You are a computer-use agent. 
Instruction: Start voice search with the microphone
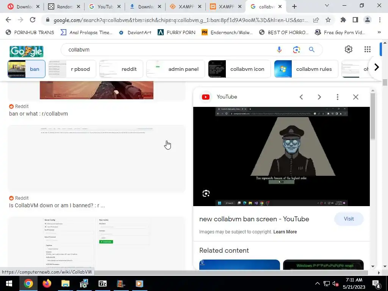pyautogui.click(x=279, y=50)
